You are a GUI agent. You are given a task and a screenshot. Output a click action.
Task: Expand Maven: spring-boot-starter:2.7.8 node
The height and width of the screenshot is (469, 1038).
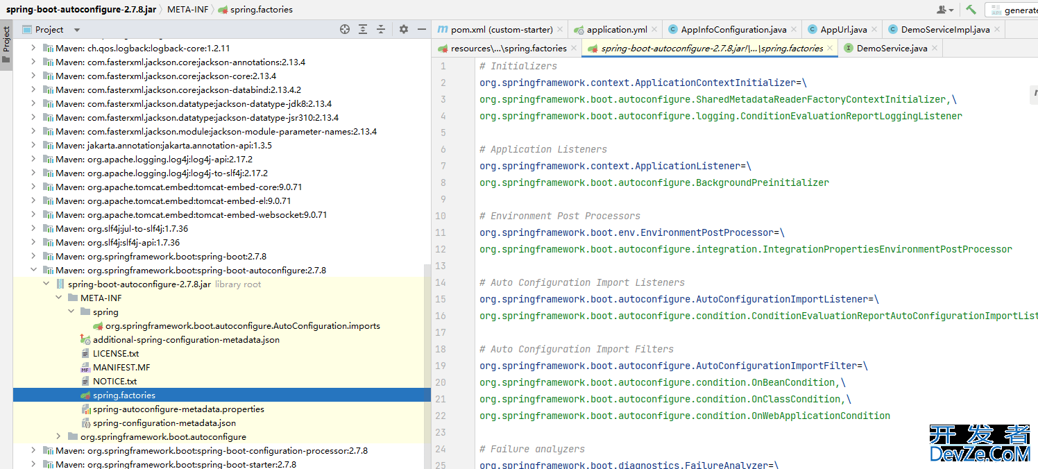(x=33, y=465)
